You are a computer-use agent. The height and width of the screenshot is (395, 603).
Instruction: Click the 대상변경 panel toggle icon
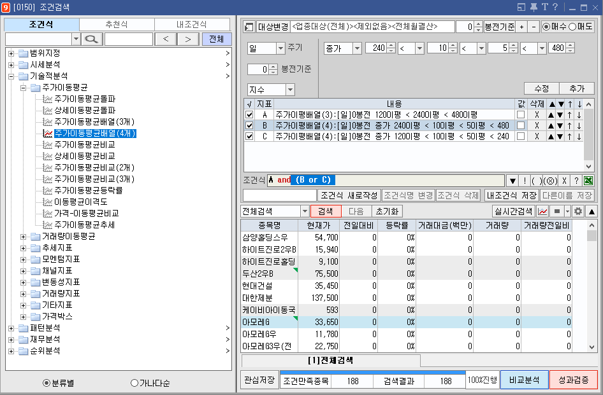(x=249, y=27)
